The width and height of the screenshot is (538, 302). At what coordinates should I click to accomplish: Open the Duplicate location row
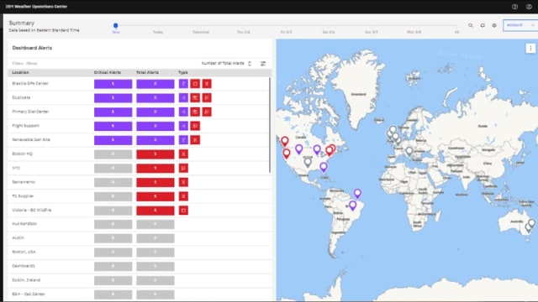coord(21,97)
